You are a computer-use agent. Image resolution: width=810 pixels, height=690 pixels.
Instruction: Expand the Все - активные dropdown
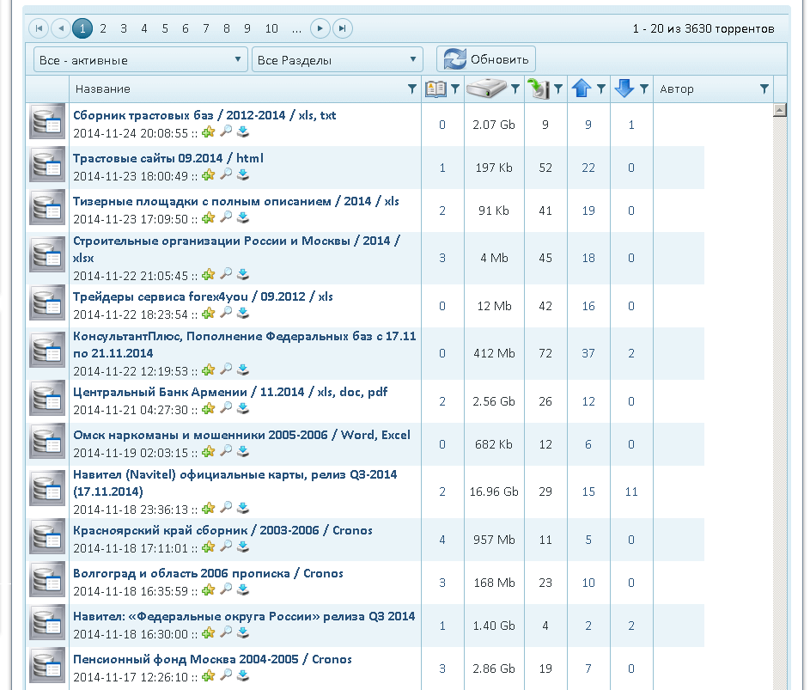(141, 59)
